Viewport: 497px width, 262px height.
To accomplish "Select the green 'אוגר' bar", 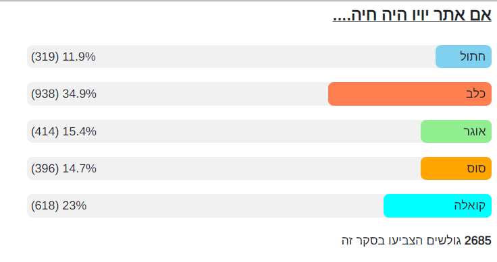I will coord(456,131).
